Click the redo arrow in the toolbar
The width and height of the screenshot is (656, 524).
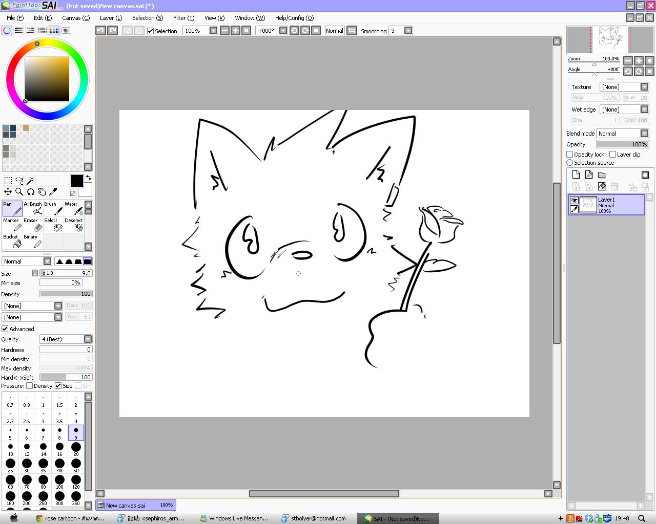point(112,31)
